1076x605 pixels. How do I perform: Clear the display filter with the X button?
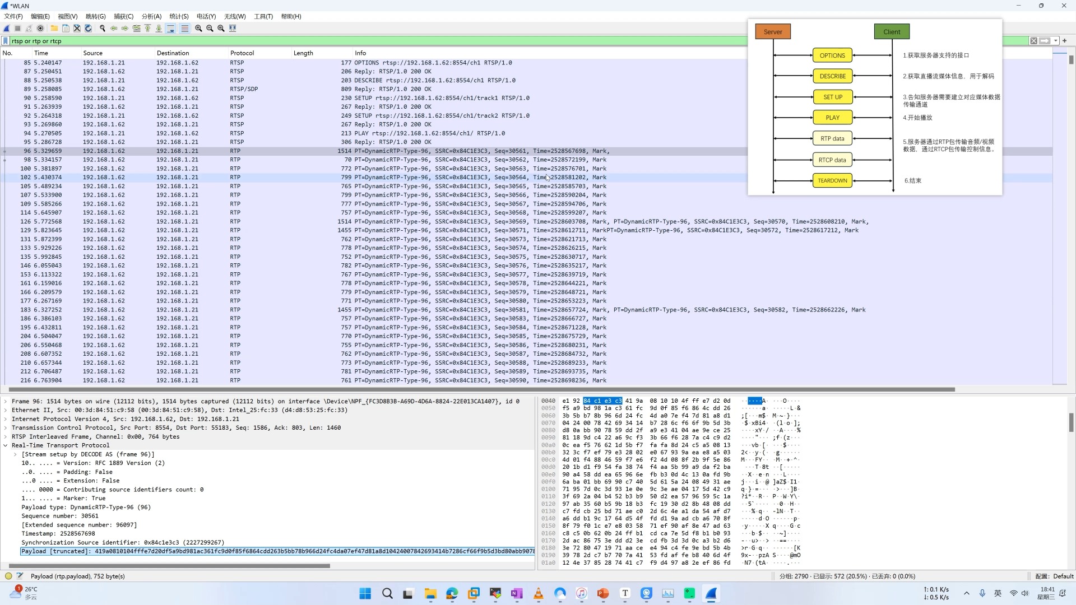[1033, 40]
